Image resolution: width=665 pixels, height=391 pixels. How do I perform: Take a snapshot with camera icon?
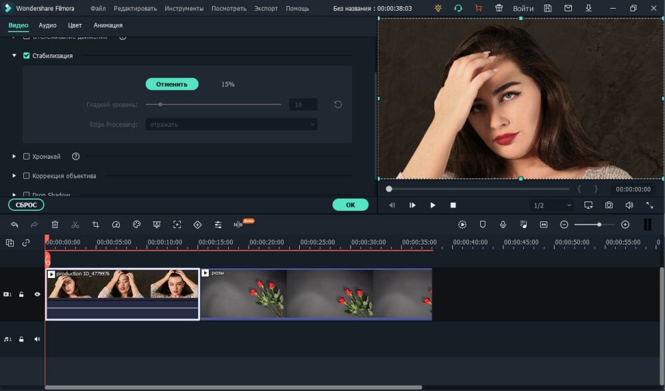(608, 205)
